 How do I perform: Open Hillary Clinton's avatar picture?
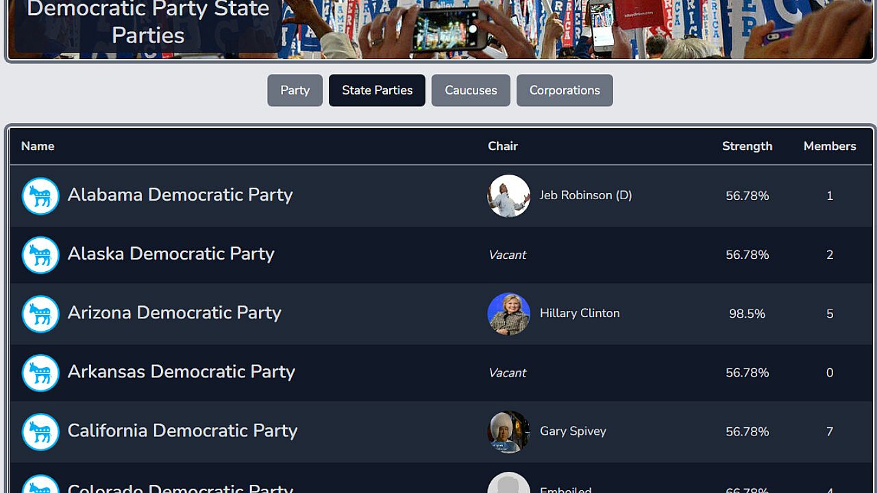pyautogui.click(x=508, y=314)
